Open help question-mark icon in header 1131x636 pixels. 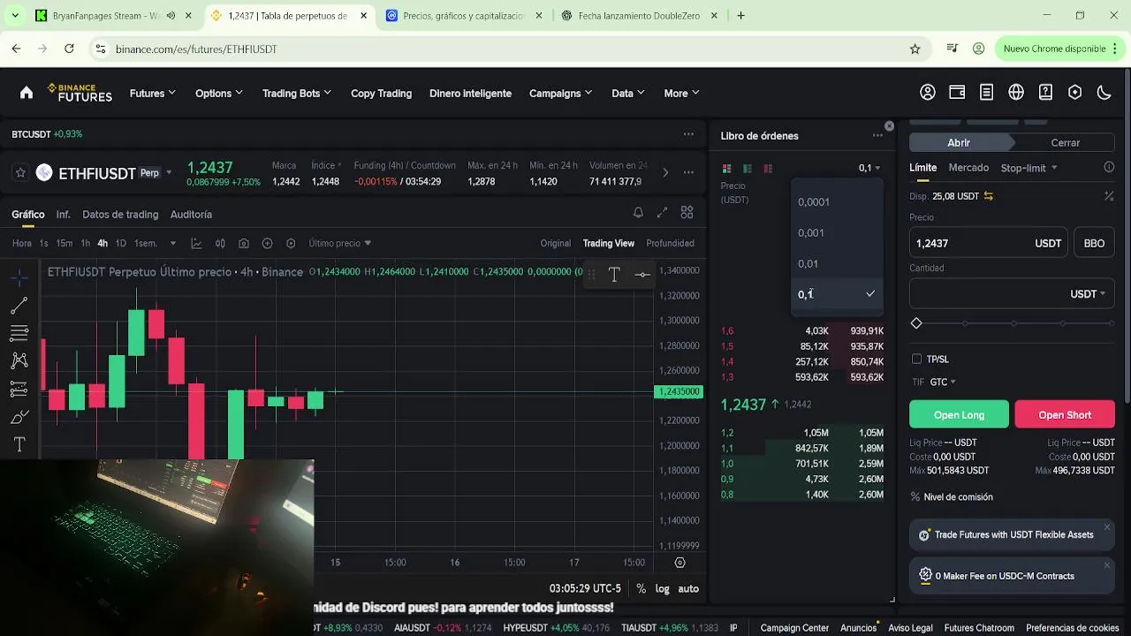pos(1045,93)
